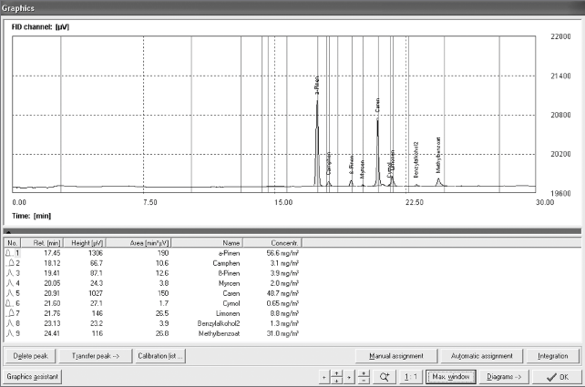Click the Benzylalkohol2 peak label in chart
This screenshot has width=585, height=387.
coord(416,159)
